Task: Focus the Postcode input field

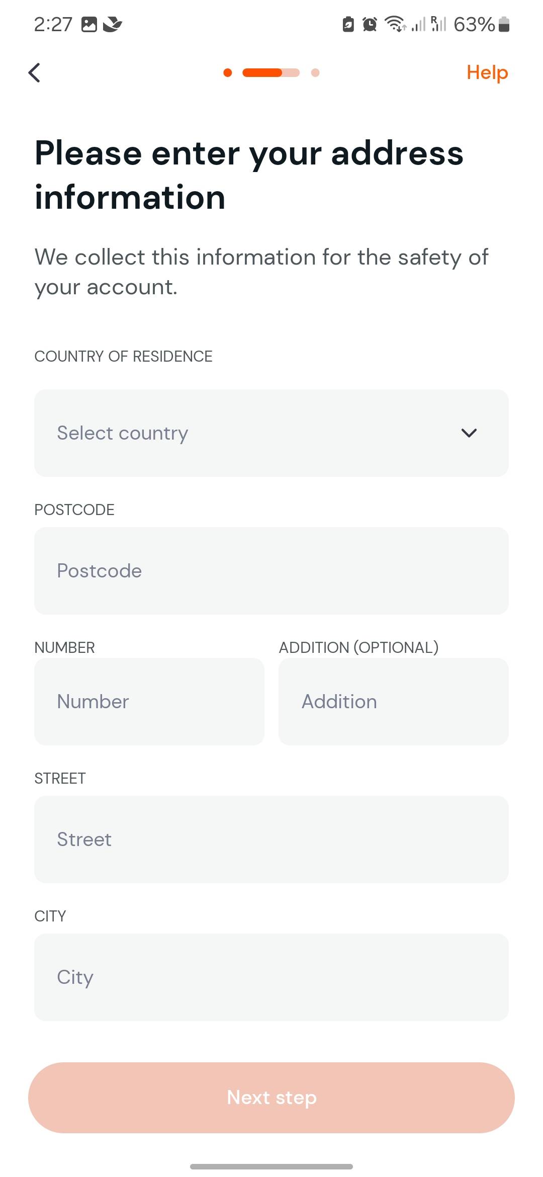Action: pos(271,571)
